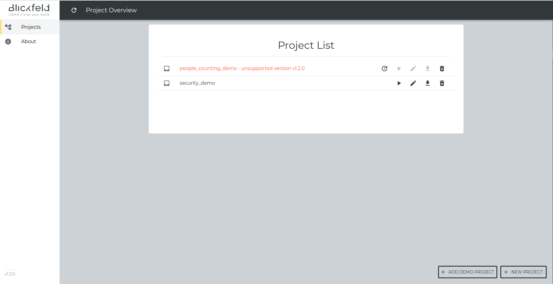
Task: Click the ADD DEMO PROJECT button
Action: (468, 272)
